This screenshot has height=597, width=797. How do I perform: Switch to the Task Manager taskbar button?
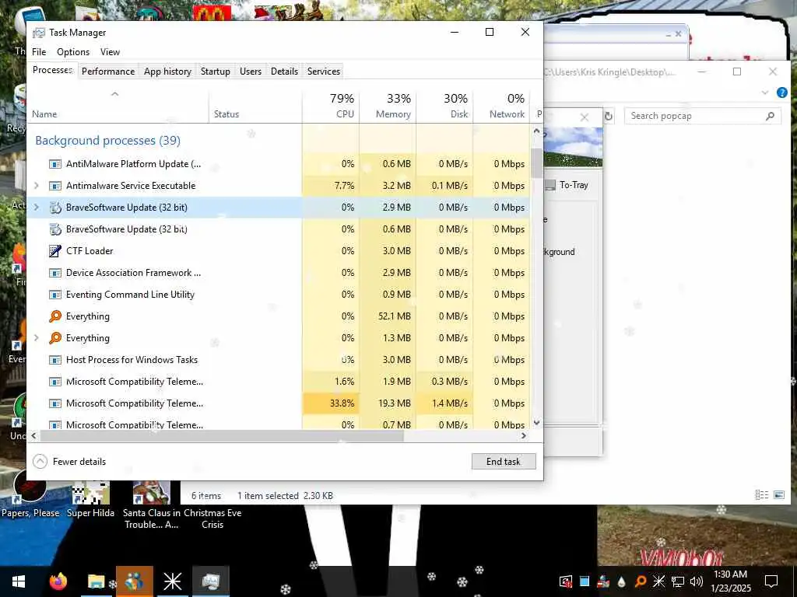[x=210, y=581]
